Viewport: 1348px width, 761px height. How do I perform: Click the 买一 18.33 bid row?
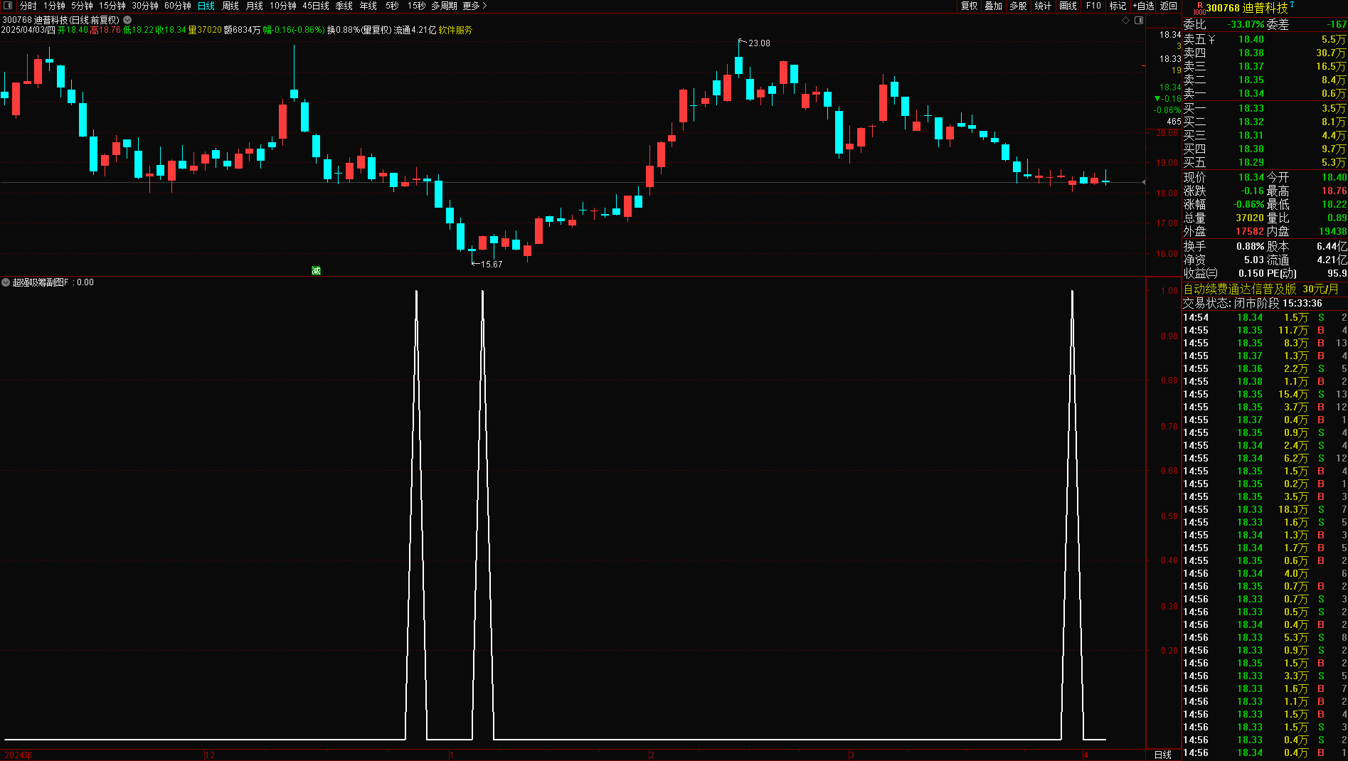pos(1265,108)
